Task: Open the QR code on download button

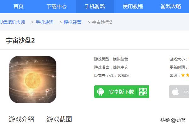Action: [x=143, y=92]
